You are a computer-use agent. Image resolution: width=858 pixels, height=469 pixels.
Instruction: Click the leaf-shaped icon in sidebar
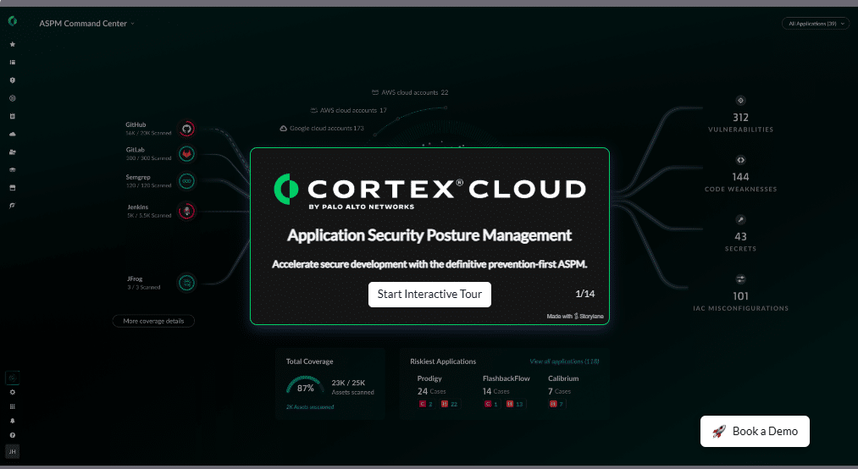[13, 206]
